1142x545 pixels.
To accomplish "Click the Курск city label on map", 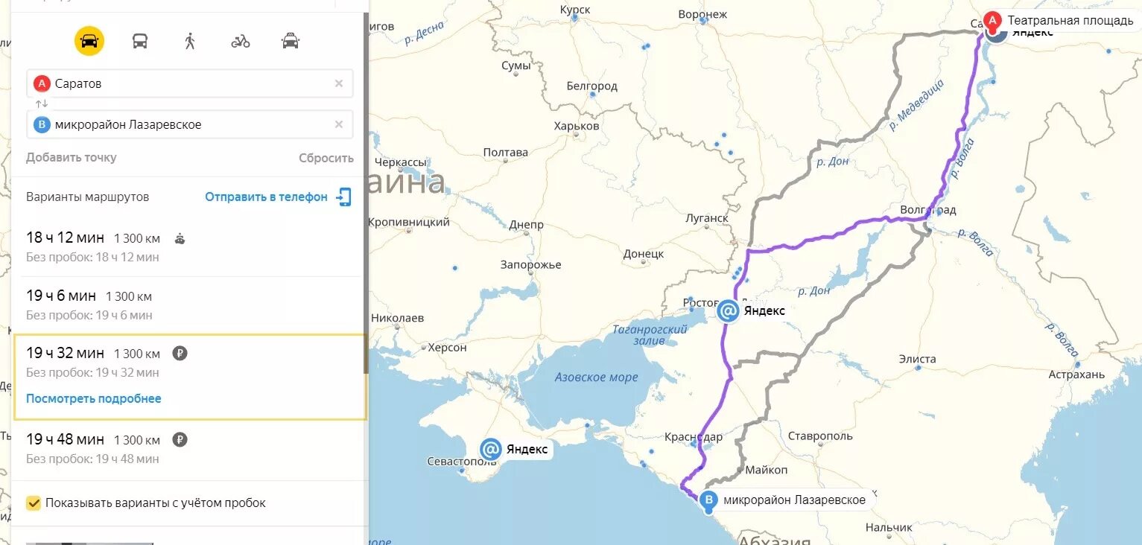I will click(574, 10).
